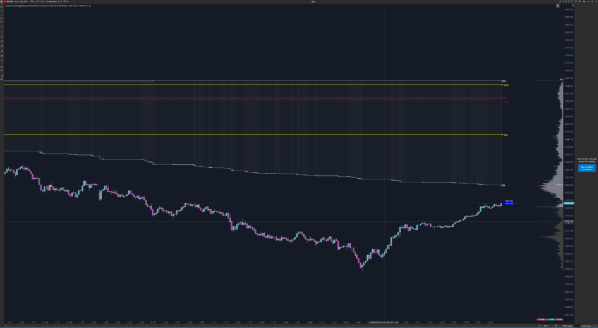Take a chart screenshot with camera icon

[x=566, y=2]
